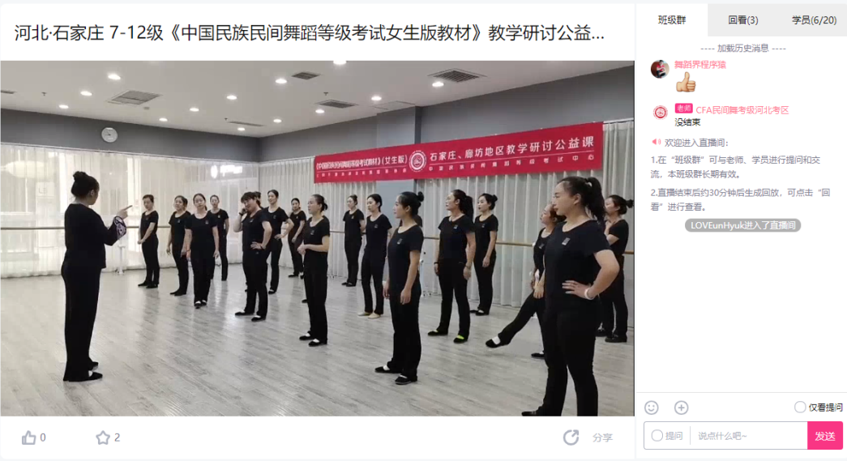Open the 学员(6/20) tab

814,20
